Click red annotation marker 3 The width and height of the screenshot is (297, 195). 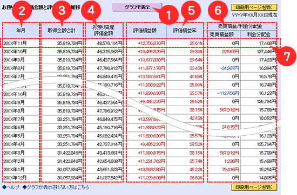62,10
